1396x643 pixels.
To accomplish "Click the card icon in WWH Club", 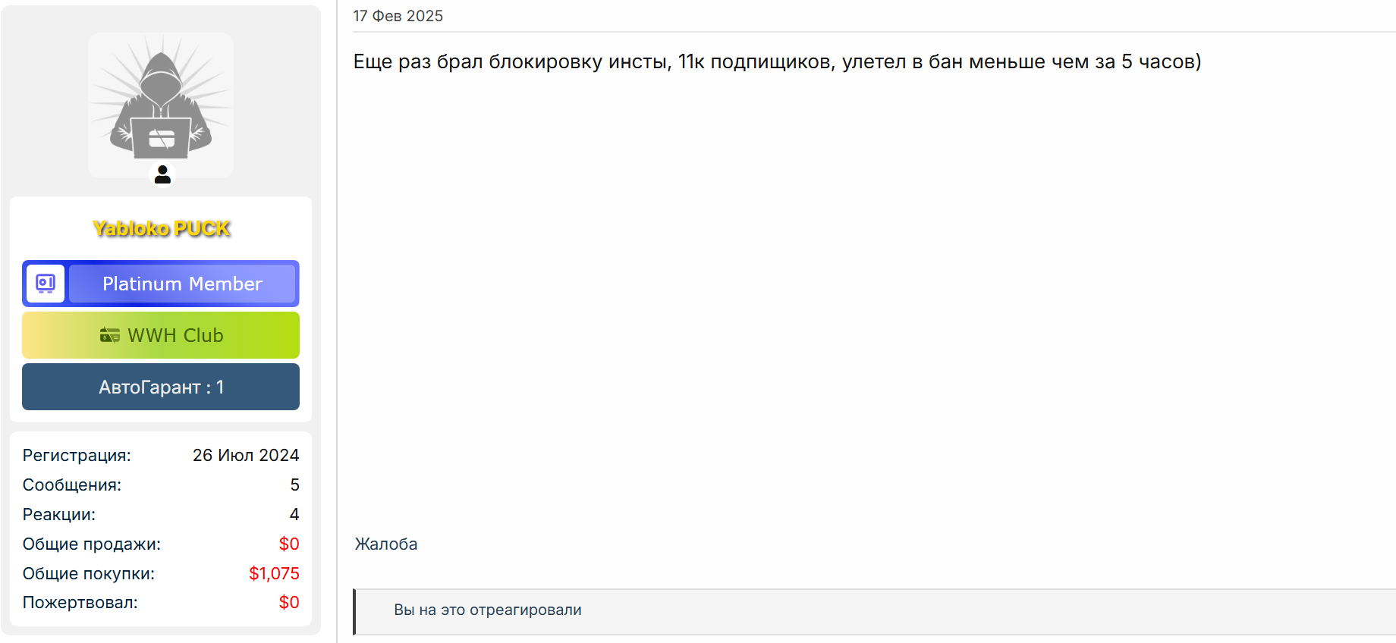I will 110,335.
